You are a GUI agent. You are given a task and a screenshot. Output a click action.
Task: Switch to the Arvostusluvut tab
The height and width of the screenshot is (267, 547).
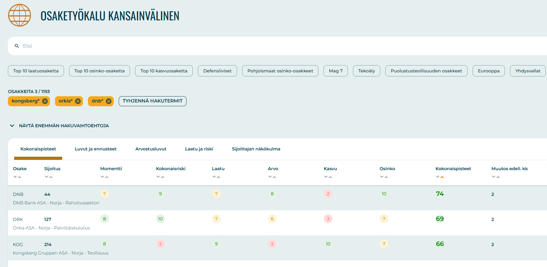pos(151,149)
